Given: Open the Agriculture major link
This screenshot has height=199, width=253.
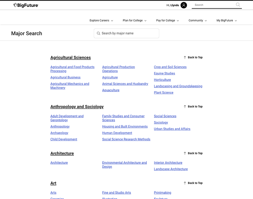Looking at the screenshot, I should click(x=110, y=78).
